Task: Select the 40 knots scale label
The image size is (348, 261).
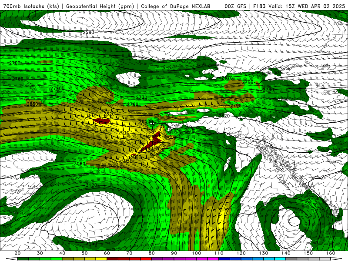Action: point(62,253)
